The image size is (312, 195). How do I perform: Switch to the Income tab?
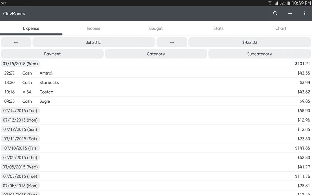point(94,28)
